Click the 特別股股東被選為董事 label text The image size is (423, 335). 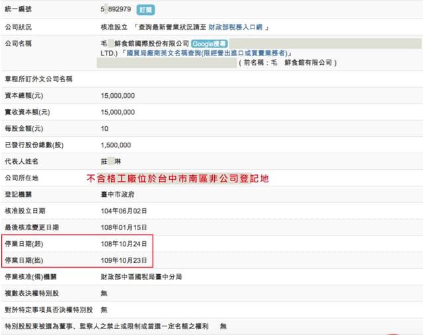[x=106, y=326]
